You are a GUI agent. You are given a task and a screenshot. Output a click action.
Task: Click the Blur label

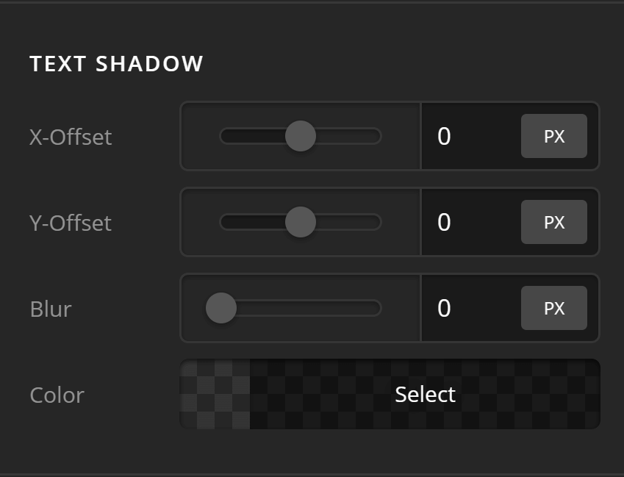pos(51,308)
